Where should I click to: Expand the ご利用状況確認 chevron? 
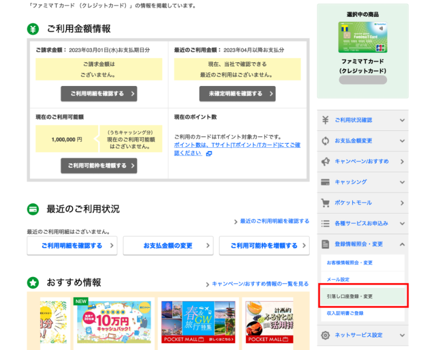pos(402,120)
